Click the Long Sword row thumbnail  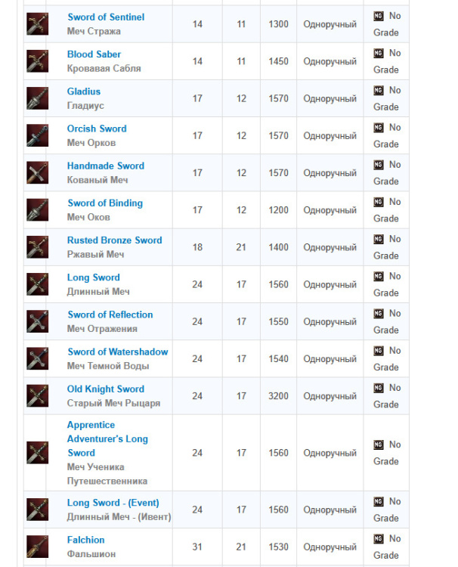tap(37, 285)
